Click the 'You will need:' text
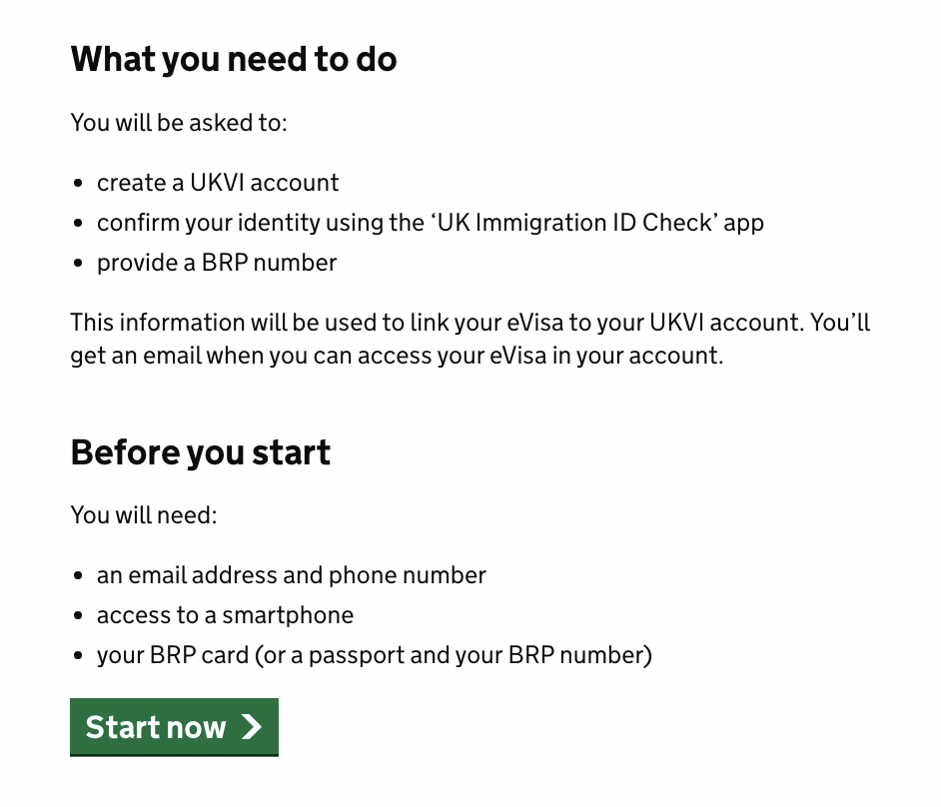The image size is (941, 807). pos(144,514)
